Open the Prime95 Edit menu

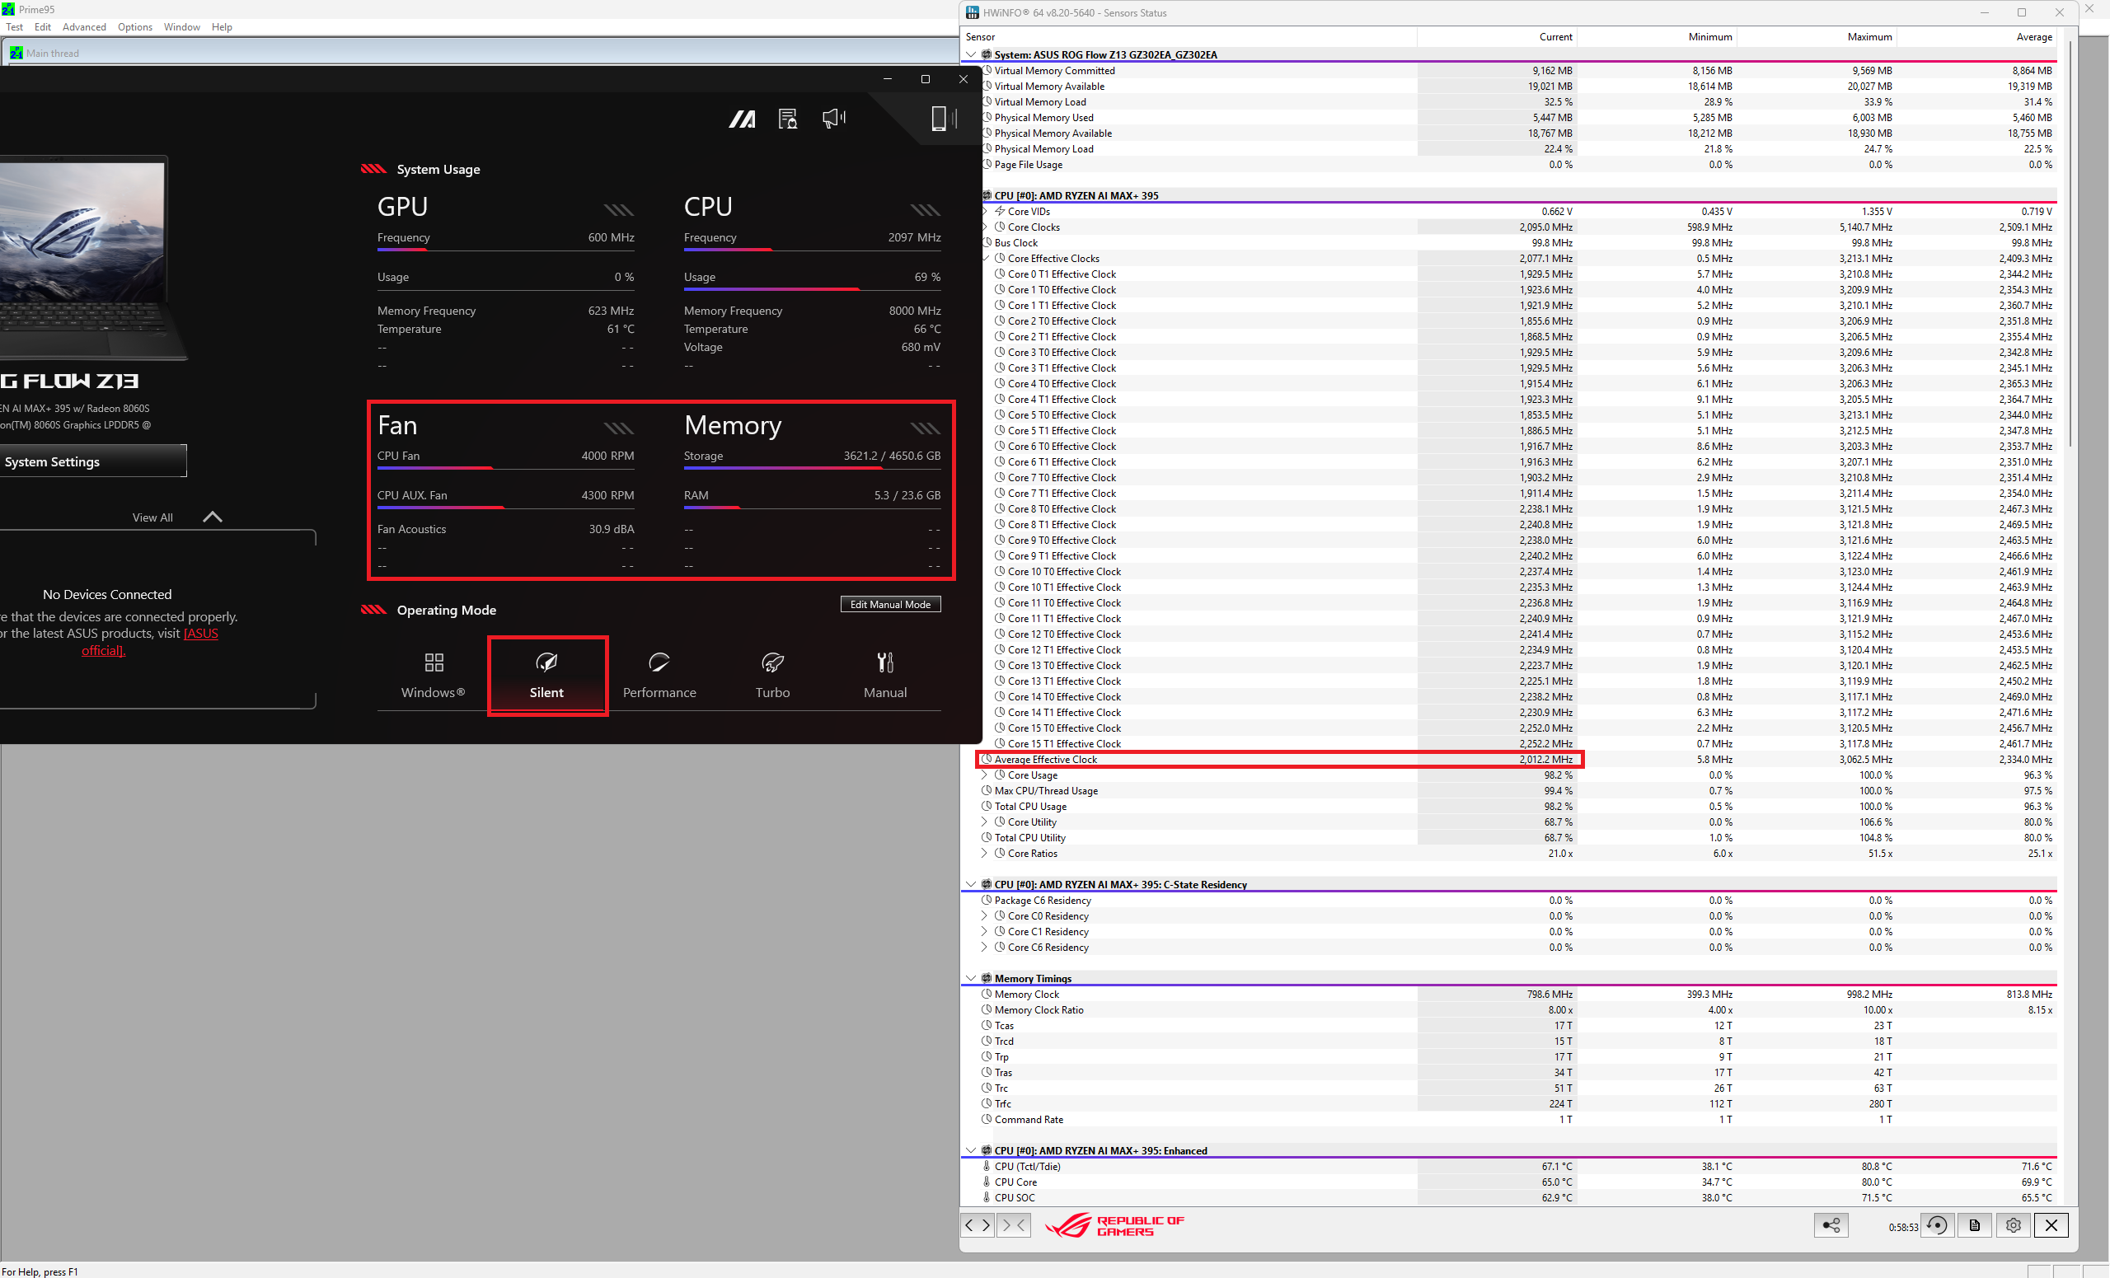tap(43, 26)
